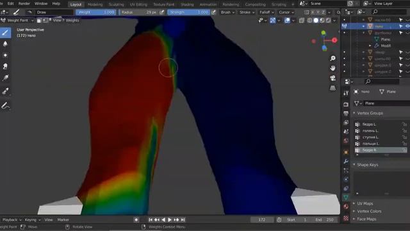The image size is (410, 231).
Task: Open the Brush settings dropdown
Action: click(227, 12)
